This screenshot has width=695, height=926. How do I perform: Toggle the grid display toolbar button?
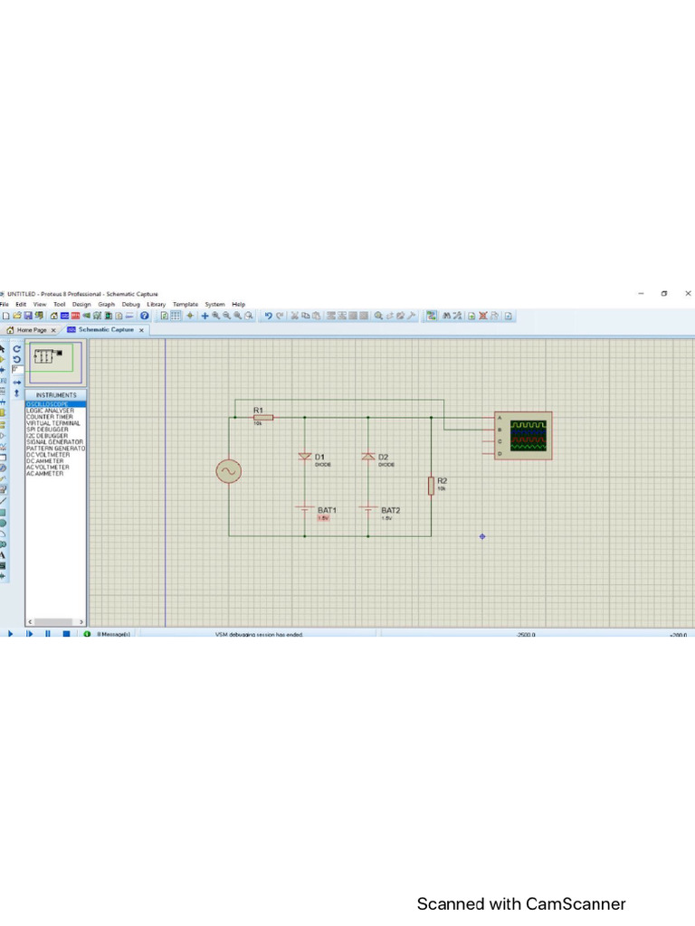(x=176, y=316)
